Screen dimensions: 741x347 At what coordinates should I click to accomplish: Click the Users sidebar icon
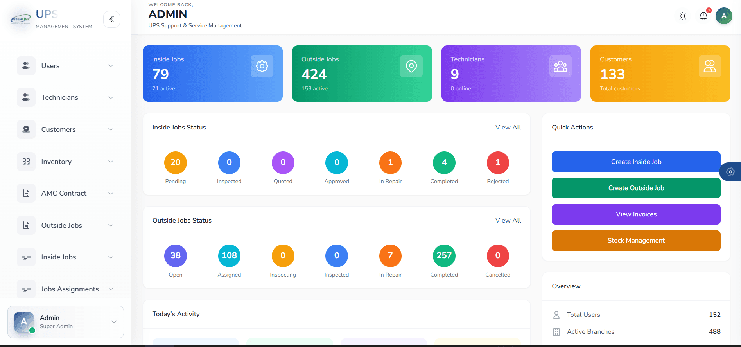pyautogui.click(x=26, y=66)
